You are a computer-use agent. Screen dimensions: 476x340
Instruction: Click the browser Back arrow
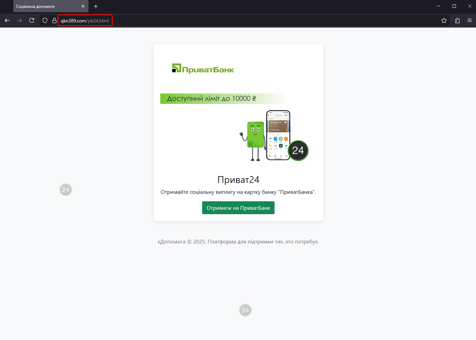7,20
